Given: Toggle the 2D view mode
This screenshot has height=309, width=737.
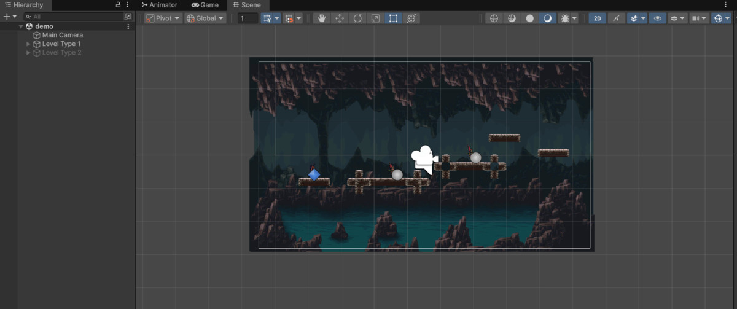Looking at the screenshot, I should coord(597,18).
